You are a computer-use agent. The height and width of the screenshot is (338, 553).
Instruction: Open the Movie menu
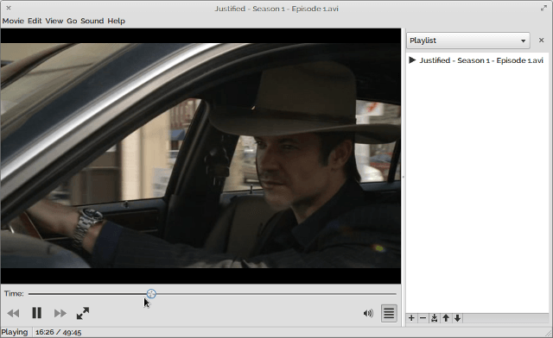tap(13, 21)
